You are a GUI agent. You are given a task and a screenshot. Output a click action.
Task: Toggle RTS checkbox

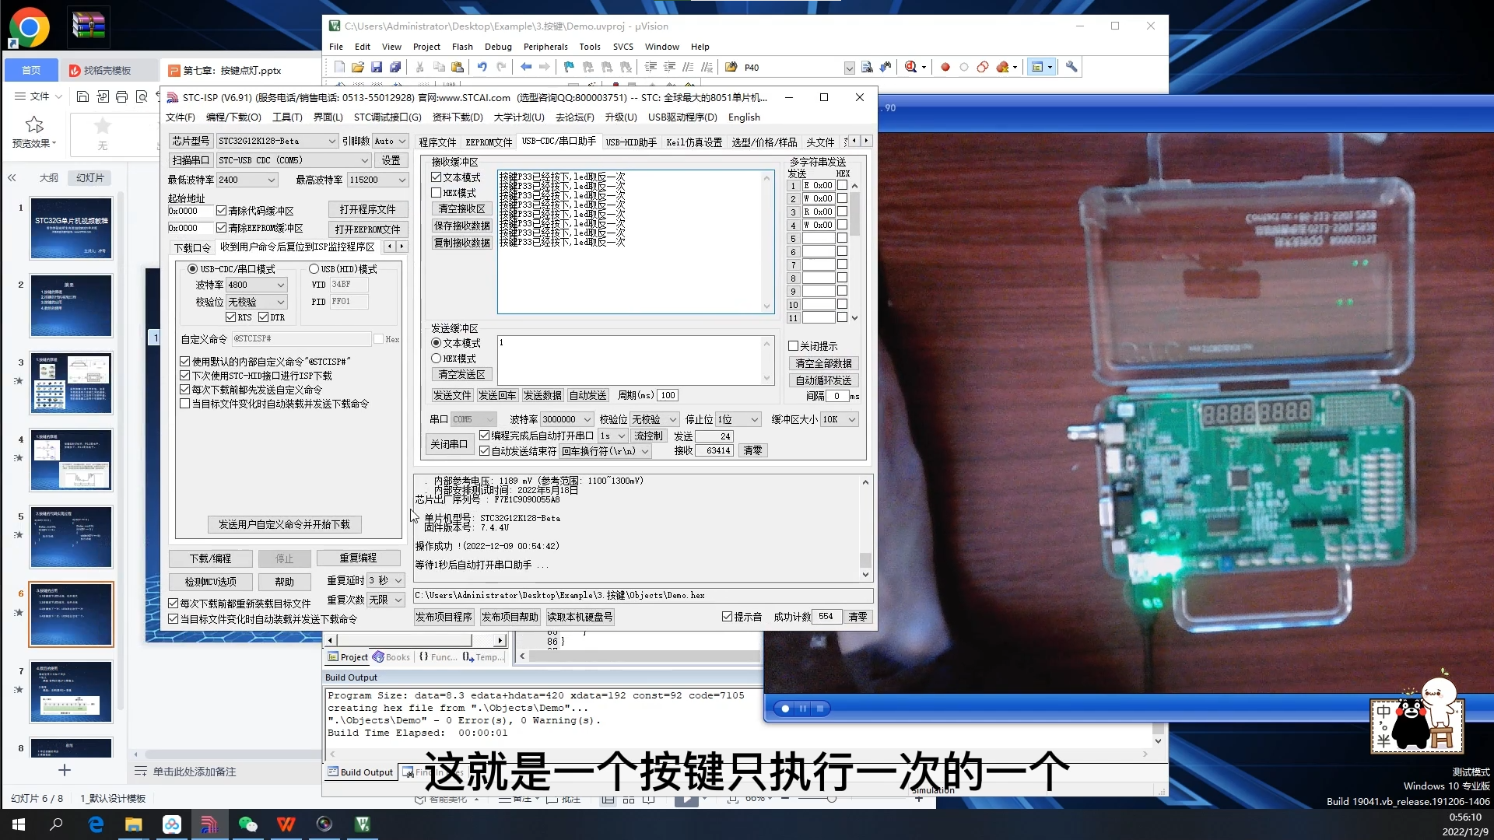click(x=230, y=317)
